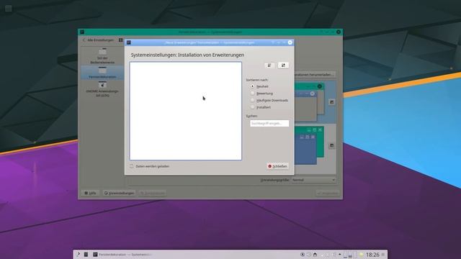This screenshot has height=259, width=461.
Task: Click the dialog title bar app icon
Action: click(128, 42)
